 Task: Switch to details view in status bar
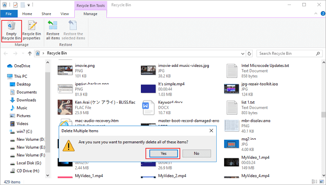tap(314, 181)
